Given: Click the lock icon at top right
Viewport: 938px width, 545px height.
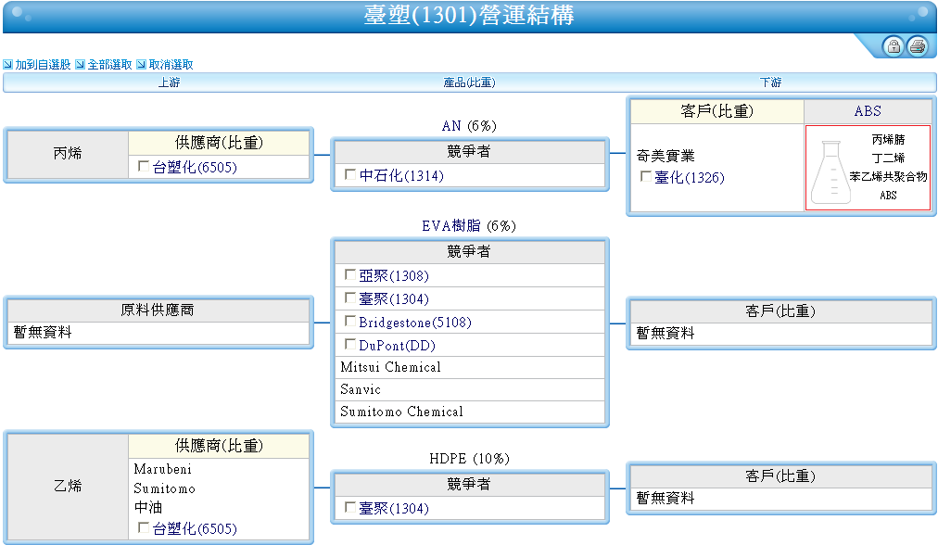Looking at the screenshot, I should click(x=894, y=46).
